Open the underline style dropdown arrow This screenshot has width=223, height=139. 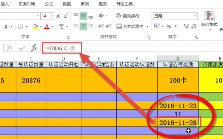tap(12, 26)
